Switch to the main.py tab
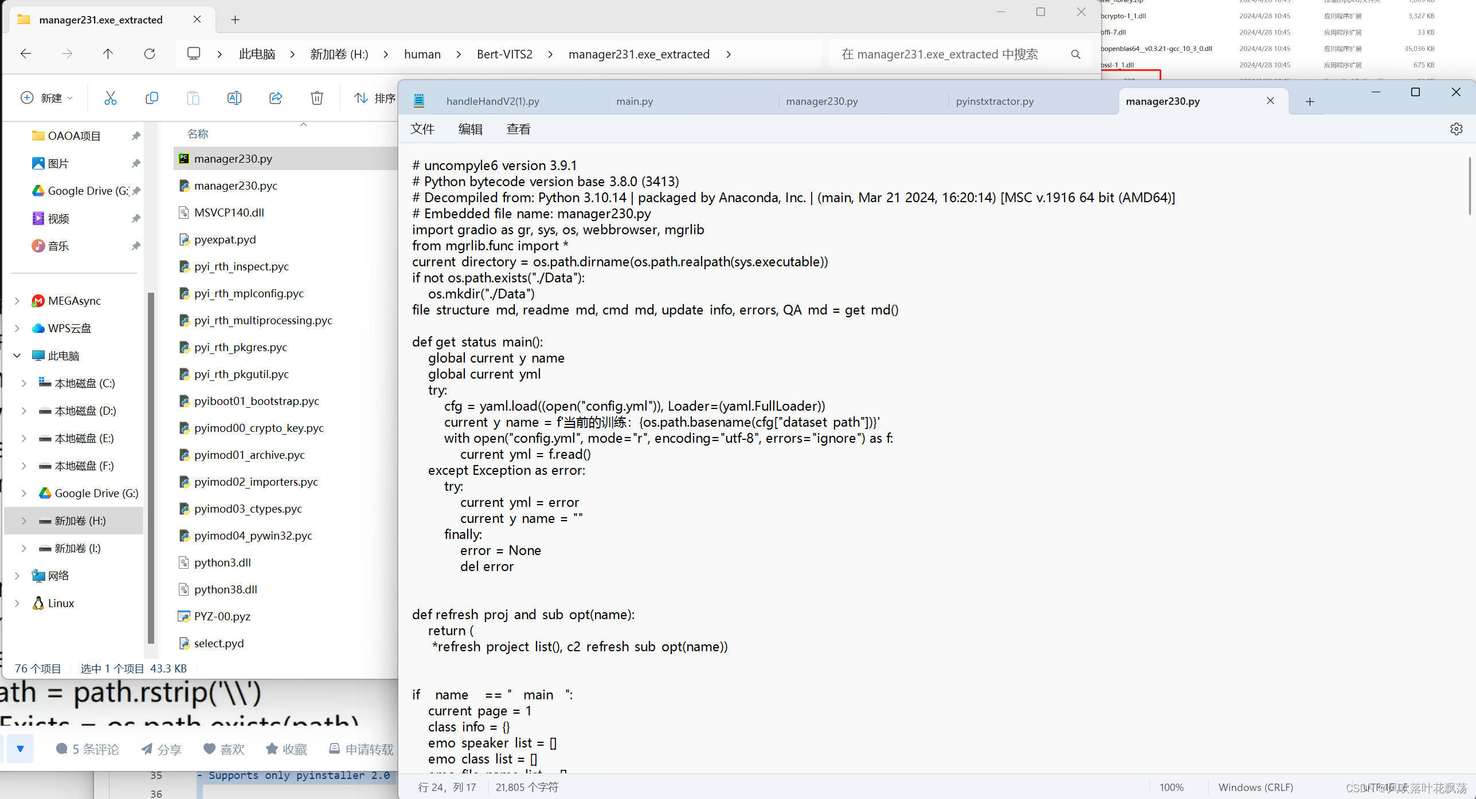 tap(635, 101)
